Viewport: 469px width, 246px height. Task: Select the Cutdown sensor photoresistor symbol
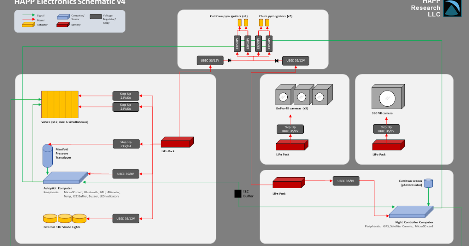pos(428,183)
